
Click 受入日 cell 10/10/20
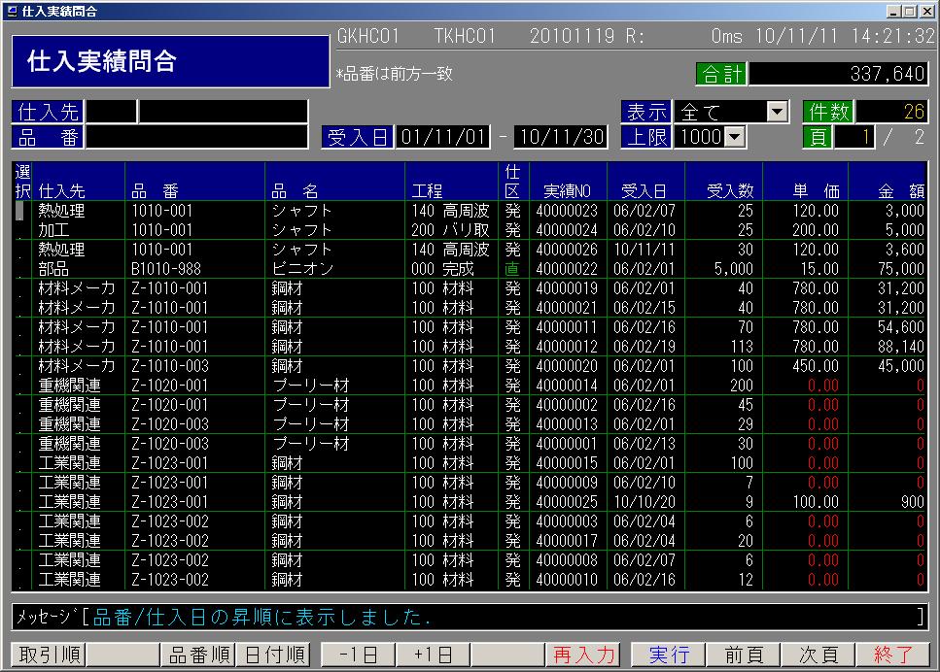(644, 502)
